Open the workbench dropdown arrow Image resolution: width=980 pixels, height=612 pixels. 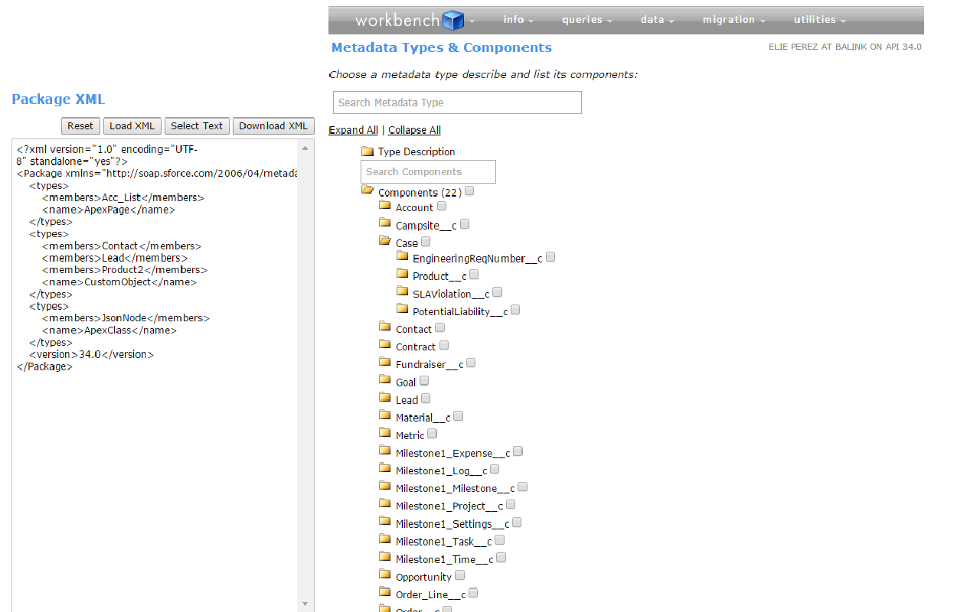tap(472, 22)
